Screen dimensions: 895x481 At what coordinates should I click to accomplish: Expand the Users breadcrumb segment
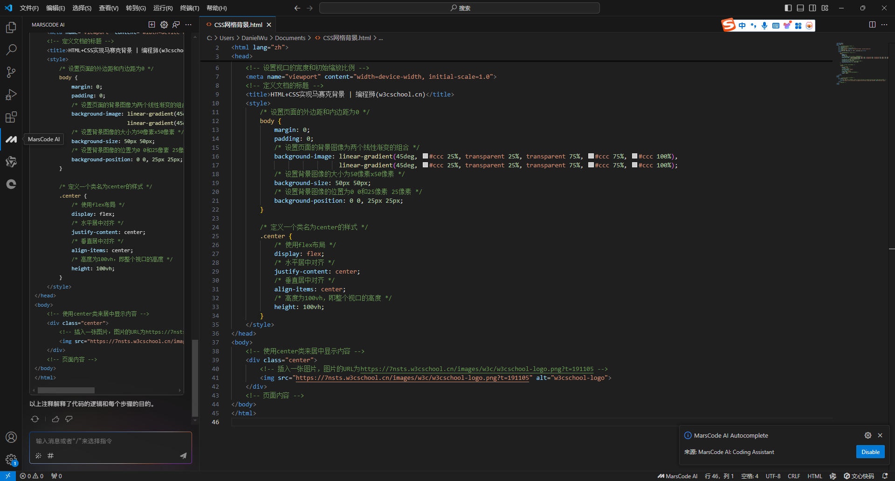tap(227, 38)
